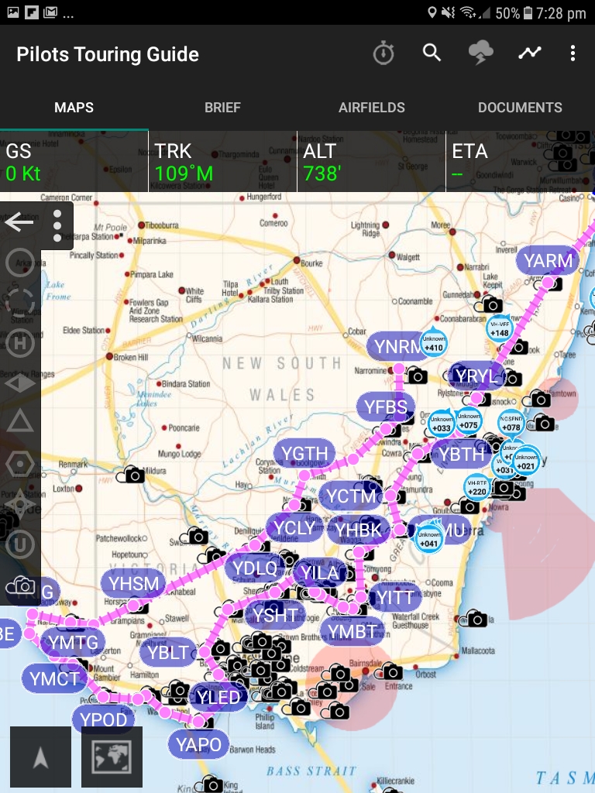Select the YCLY airfield waypoint label
595x793 pixels.
click(x=294, y=528)
